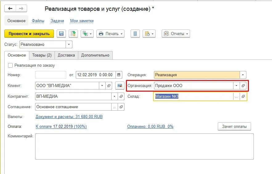Open the Задачи link

tap(57, 21)
